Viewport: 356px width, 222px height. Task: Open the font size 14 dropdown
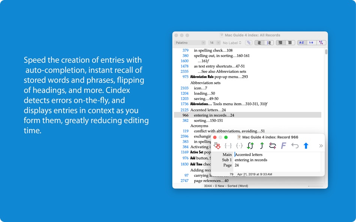coord(214,43)
